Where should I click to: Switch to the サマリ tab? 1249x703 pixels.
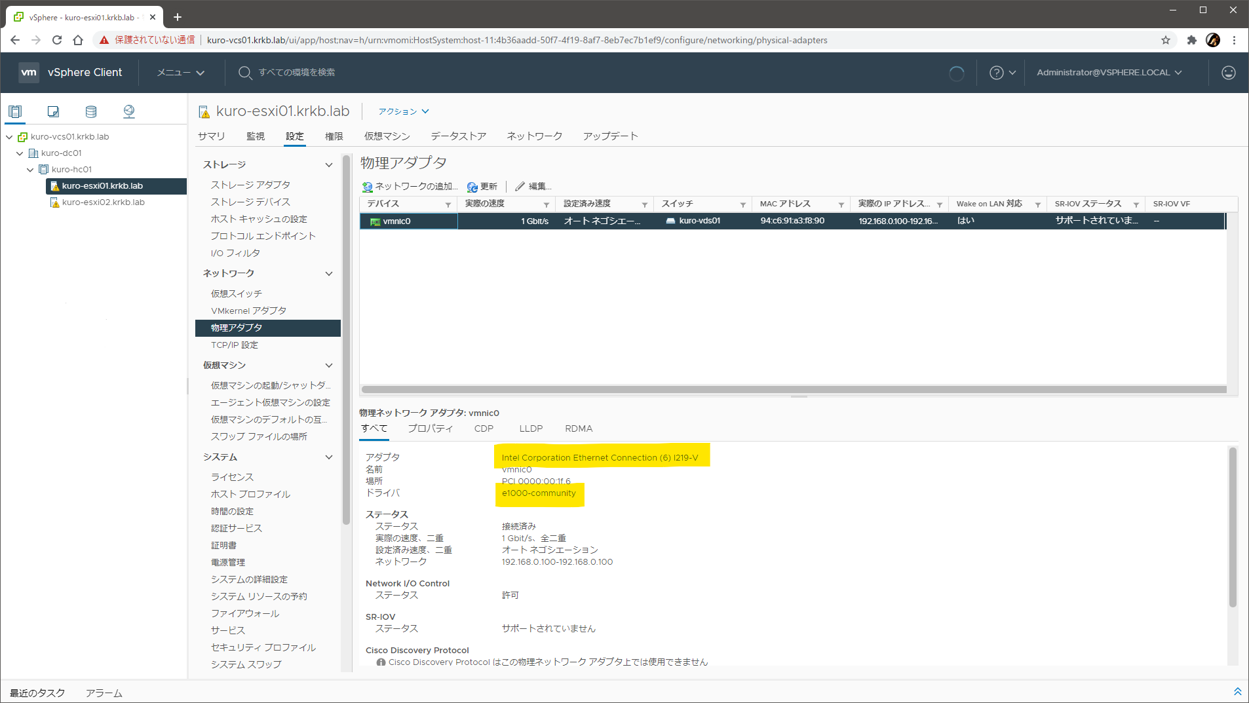tap(211, 136)
